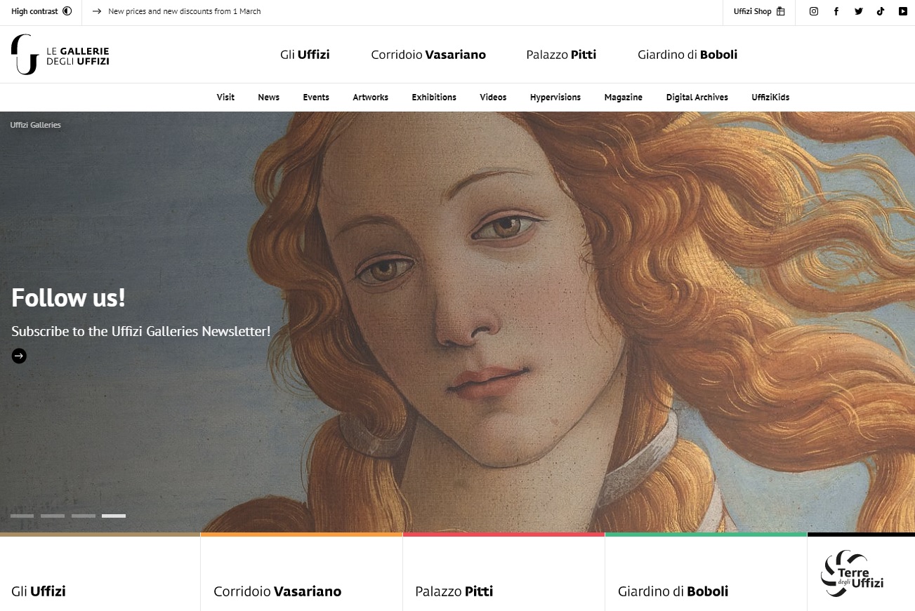Go to the third carousel slide indicator
Image resolution: width=915 pixels, height=611 pixels.
click(84, 516)
